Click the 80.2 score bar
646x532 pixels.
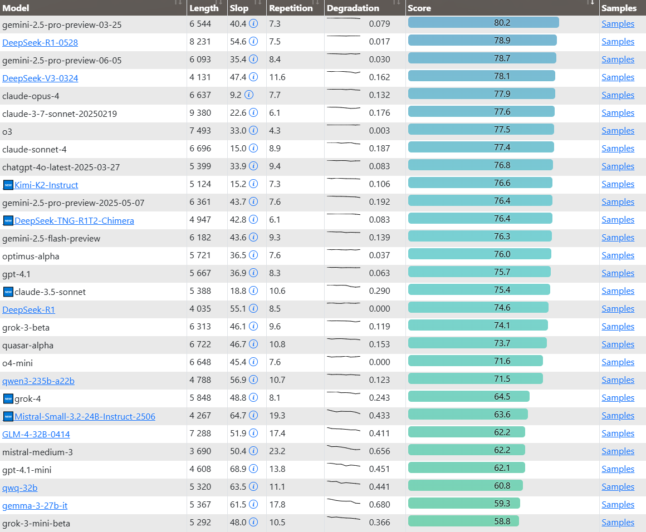coord(483,23)
